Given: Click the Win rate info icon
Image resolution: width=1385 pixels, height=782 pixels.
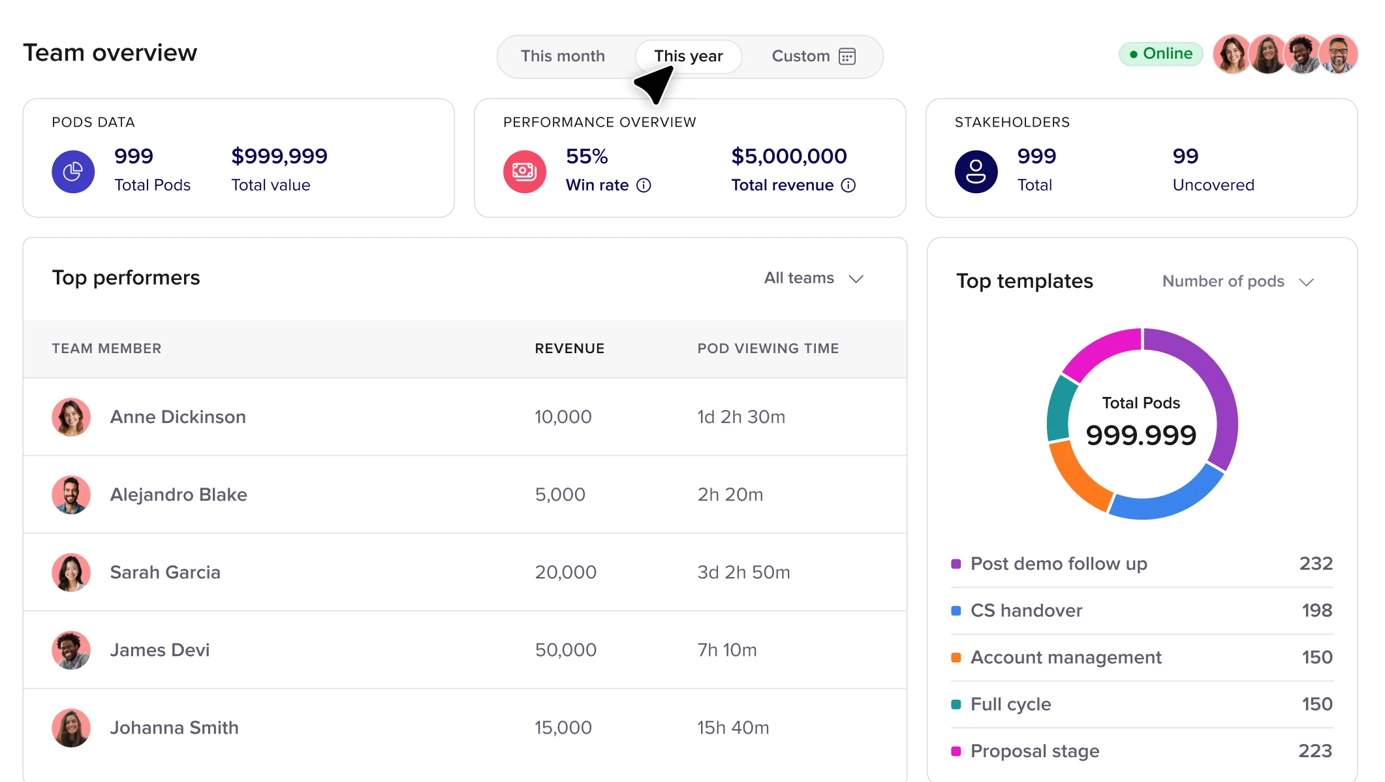Looking at the screenshot, I should 644,185.
